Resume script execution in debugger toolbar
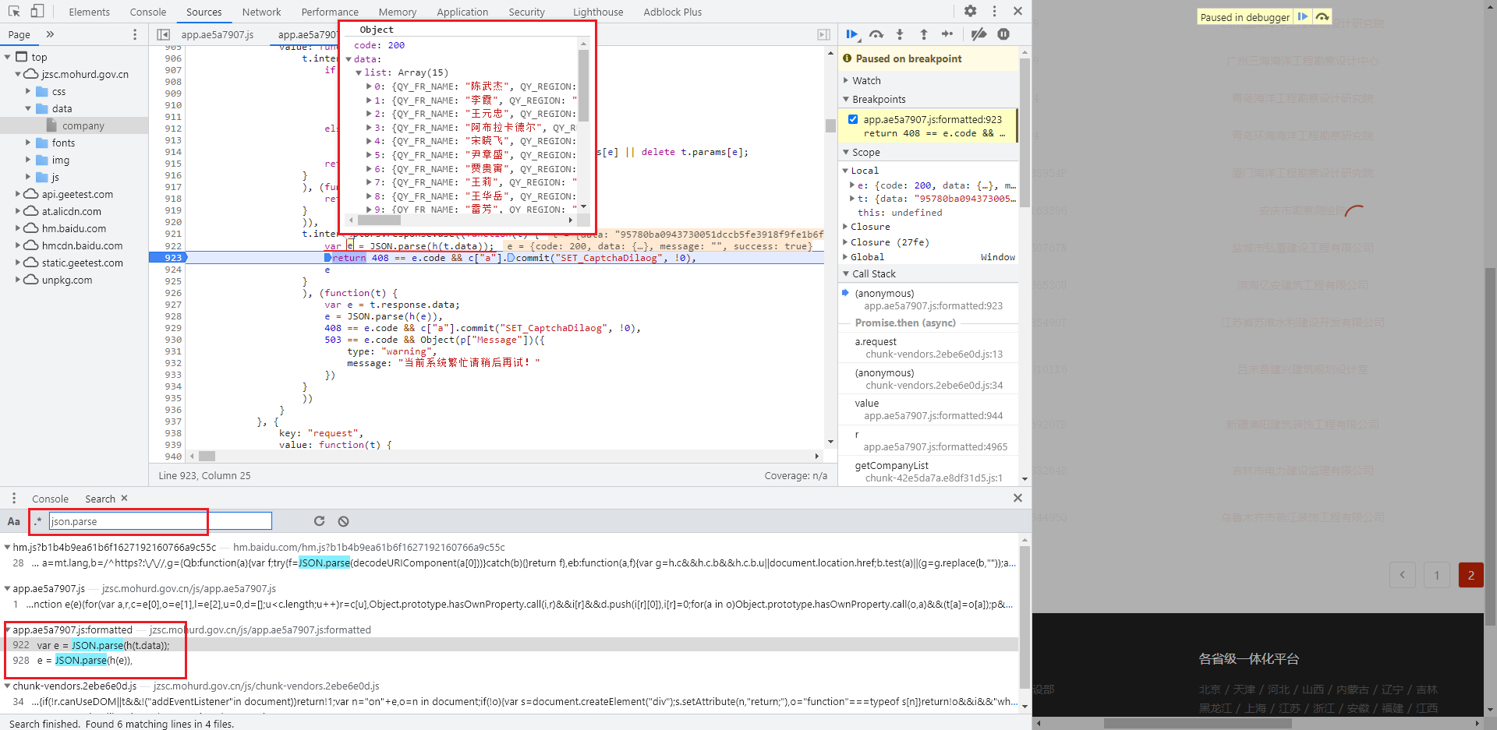 click(851, 34)
